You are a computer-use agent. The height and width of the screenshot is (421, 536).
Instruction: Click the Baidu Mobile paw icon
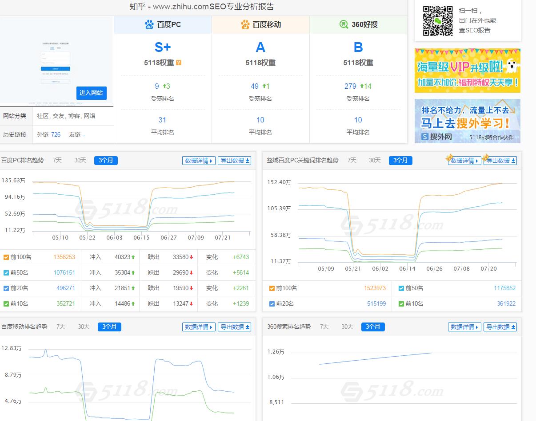(x=245, y=25)
